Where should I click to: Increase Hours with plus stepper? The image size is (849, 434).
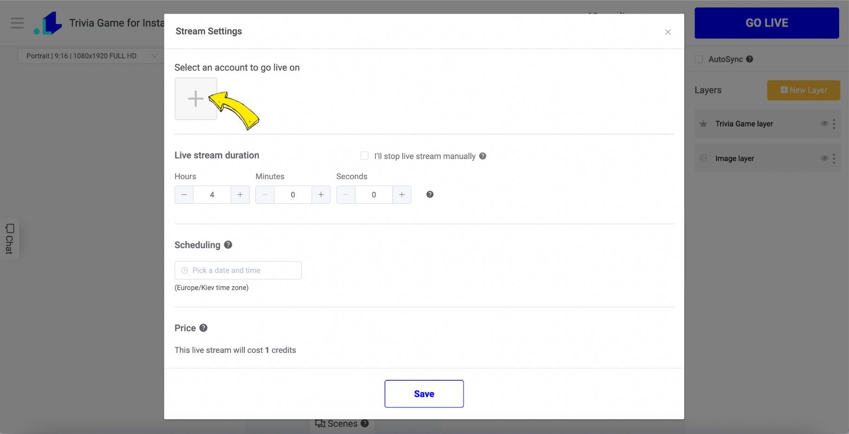click(x=240, y=195)
